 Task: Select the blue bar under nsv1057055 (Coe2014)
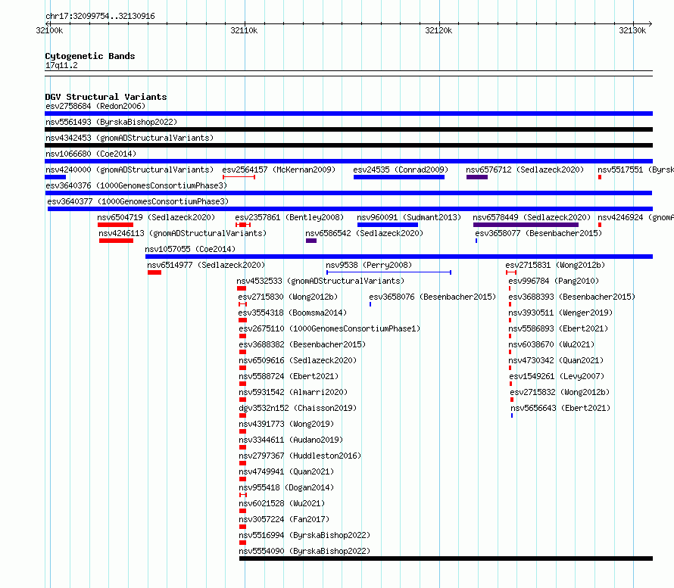(x=399, y=257)
